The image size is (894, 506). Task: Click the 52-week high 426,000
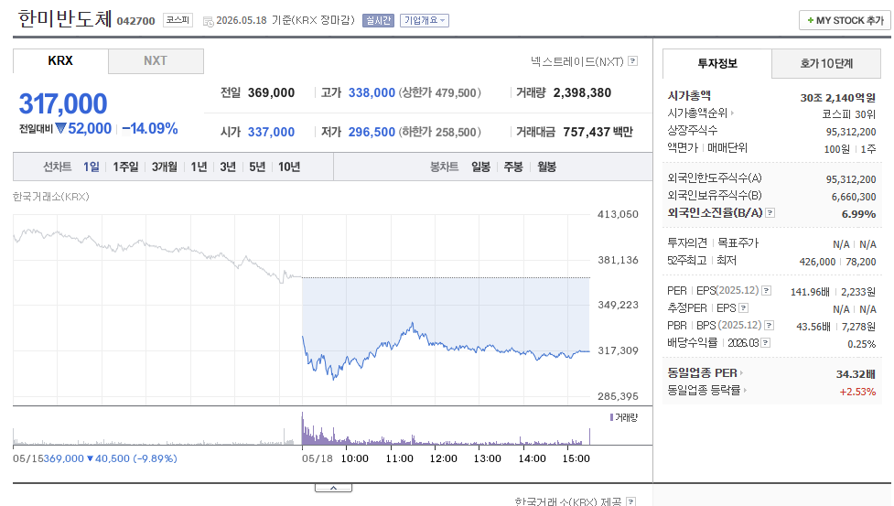(x=818, y=262)
